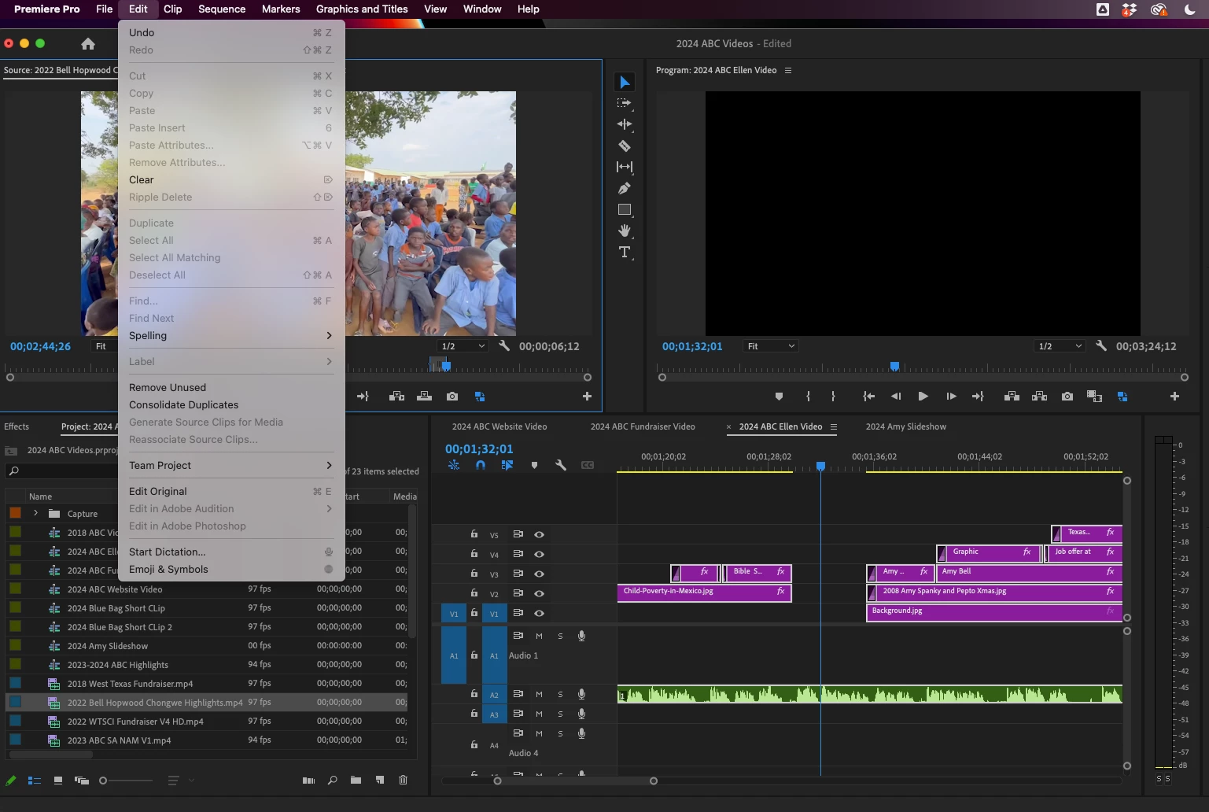This screenshot has width=1209, height=812.
Task: Toggle V1 track visibility eye
Action: pyautogui.click(x=539, y=613)
